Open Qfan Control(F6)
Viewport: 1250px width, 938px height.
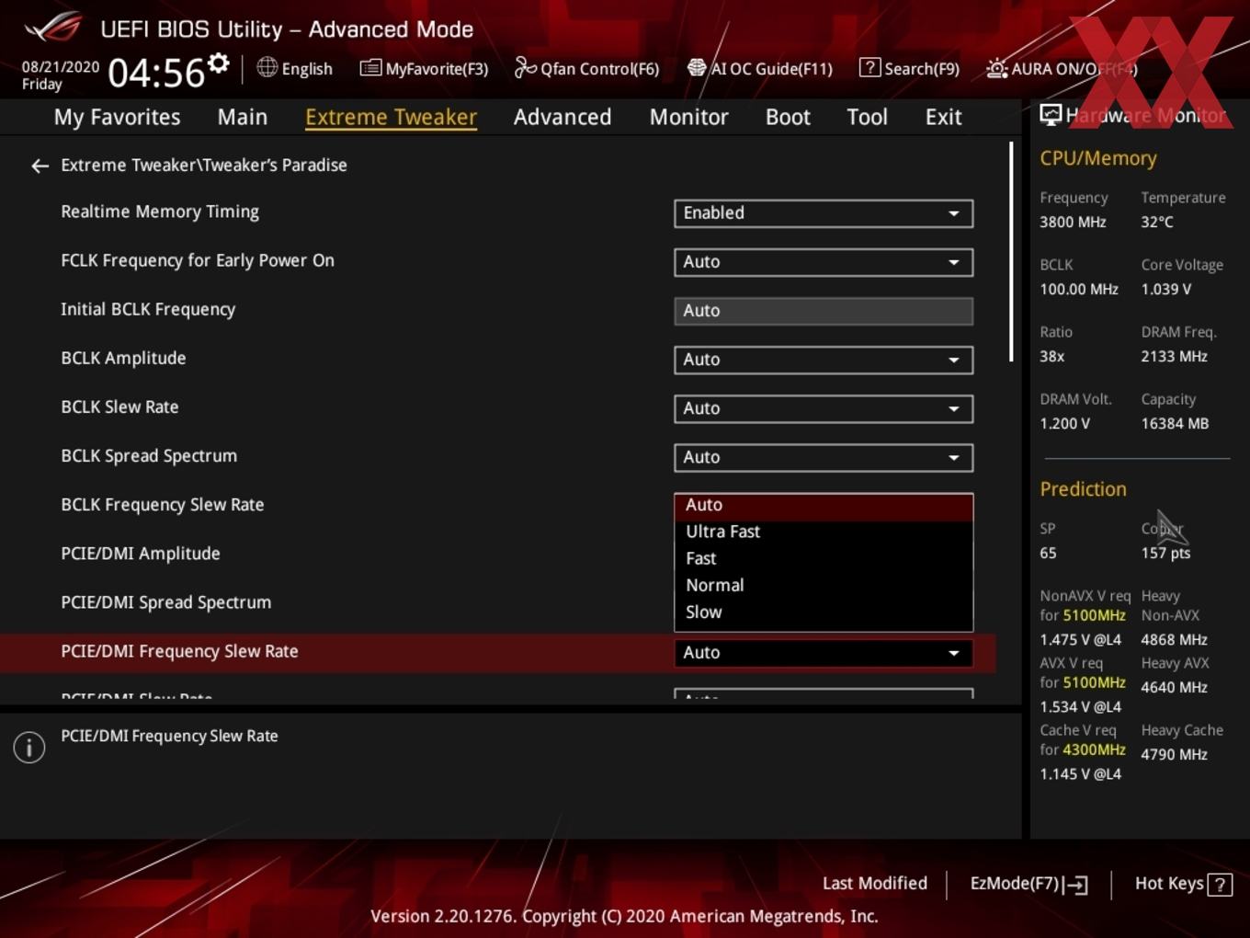pyautogui.click(x=586, y=68)
